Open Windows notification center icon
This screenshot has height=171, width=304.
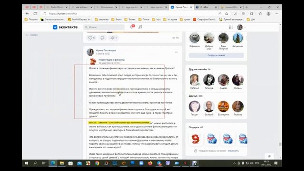click(276, 163)
